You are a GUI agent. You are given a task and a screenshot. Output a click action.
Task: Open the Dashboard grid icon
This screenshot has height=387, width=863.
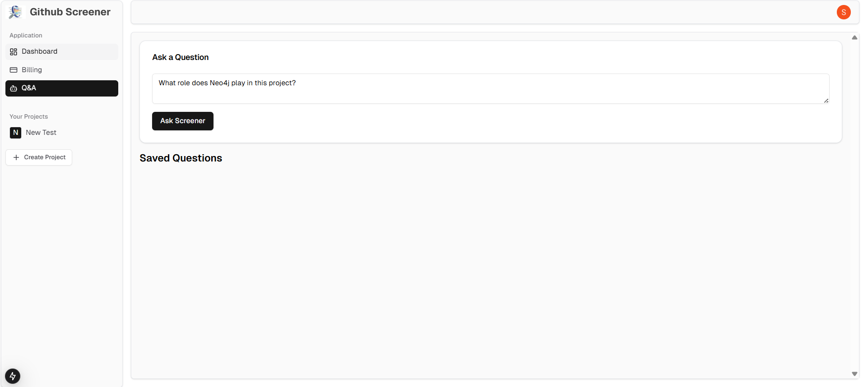pos(14,52)
